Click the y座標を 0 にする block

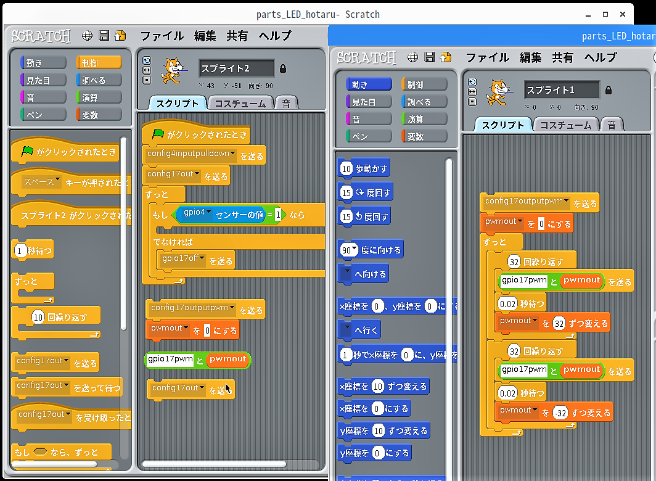tap(374, 453)
